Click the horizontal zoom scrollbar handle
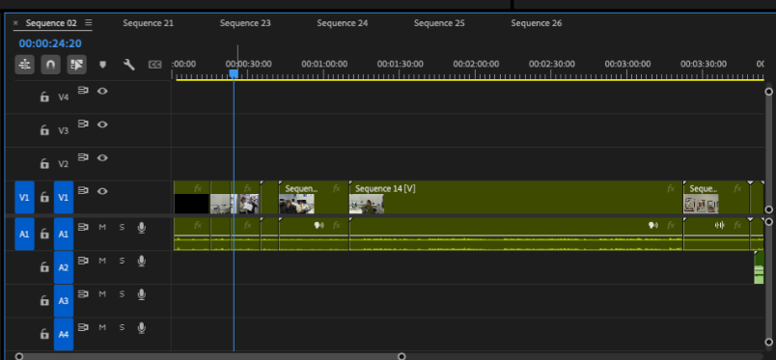 210,356
